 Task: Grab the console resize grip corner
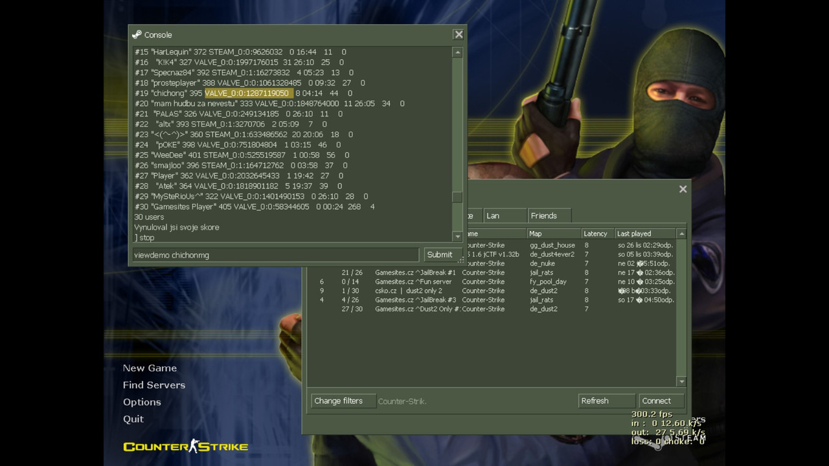pos(462,260)
